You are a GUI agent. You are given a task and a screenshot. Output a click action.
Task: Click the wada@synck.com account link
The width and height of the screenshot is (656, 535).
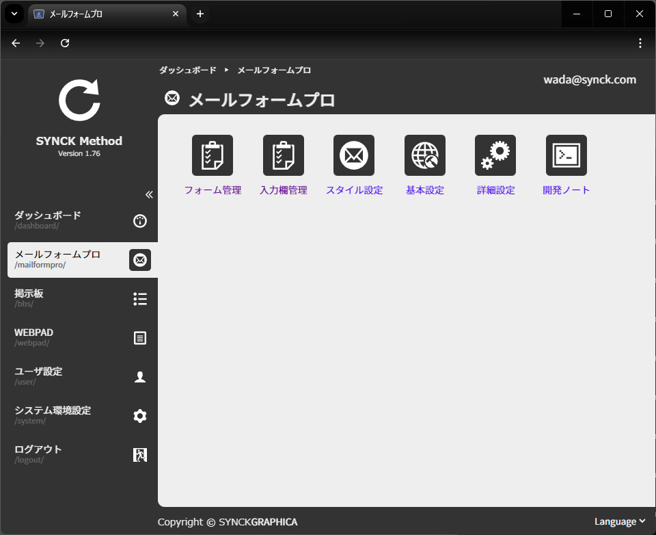tap(590, 79)
